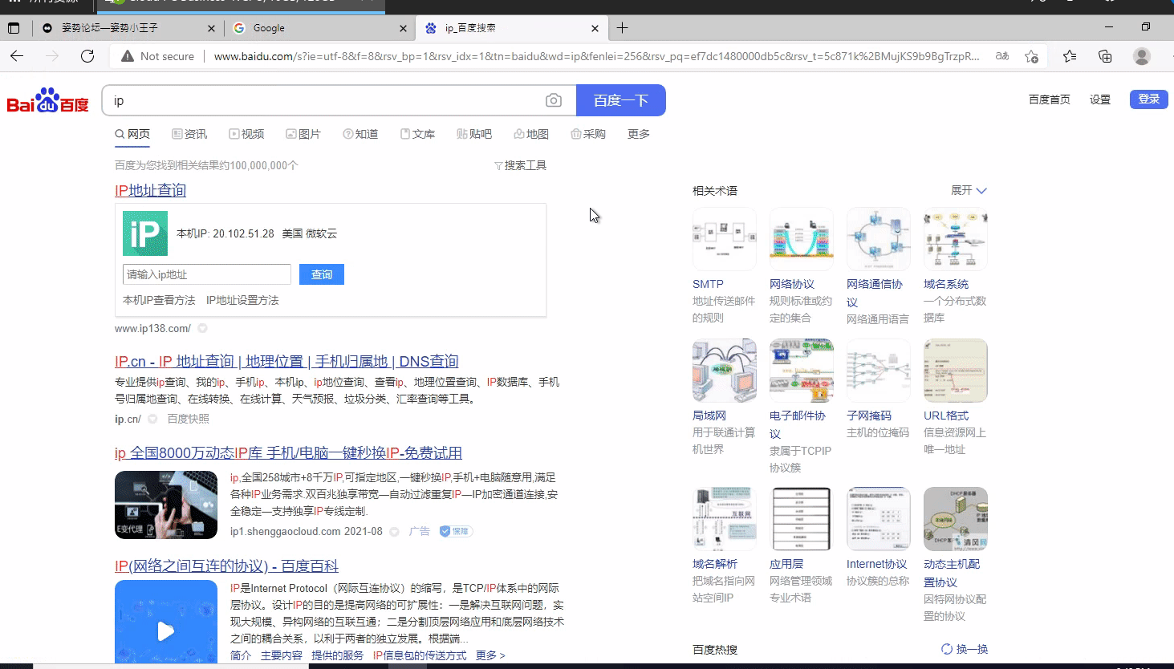Viewport: 1174px width, 669px height.
Task: Close the Google tab
Action: coord(403,28)
